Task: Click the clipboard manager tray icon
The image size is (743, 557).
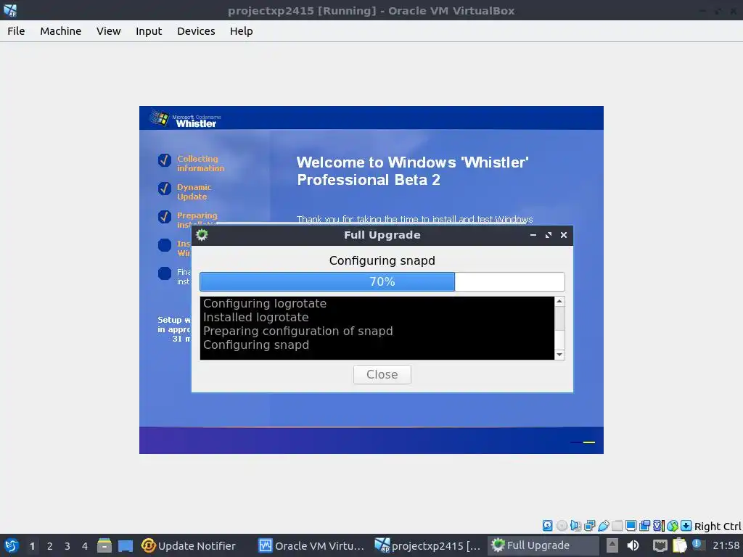Action: pyautogui.click(x=679, y=545)
